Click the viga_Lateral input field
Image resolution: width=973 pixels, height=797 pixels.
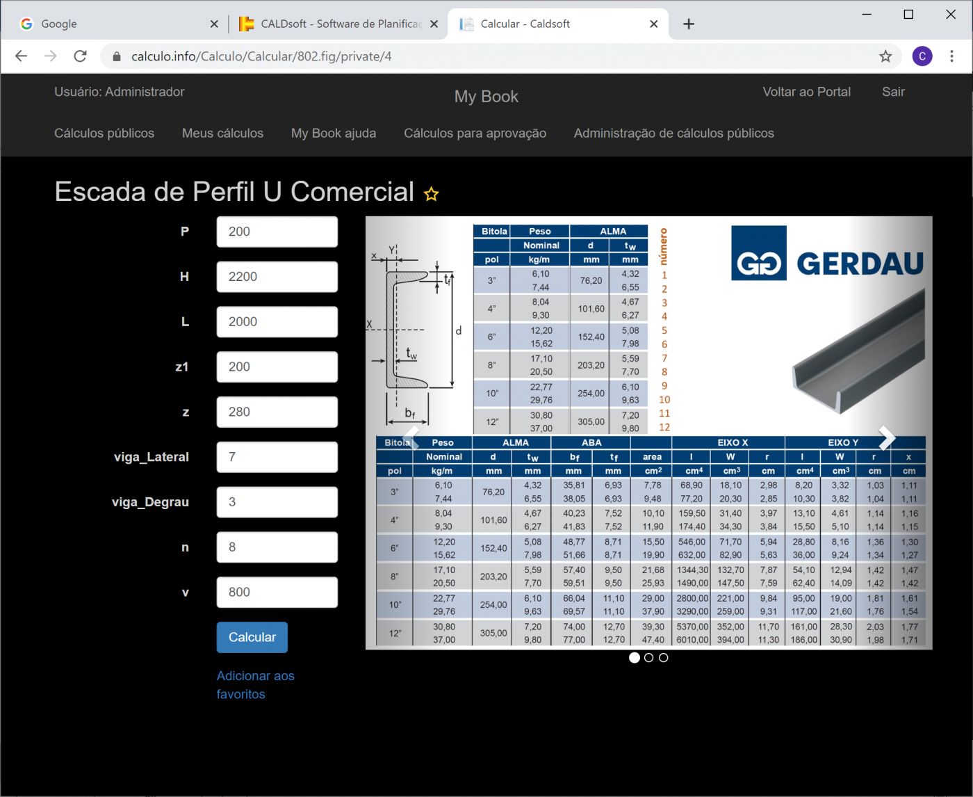(277, 457)
